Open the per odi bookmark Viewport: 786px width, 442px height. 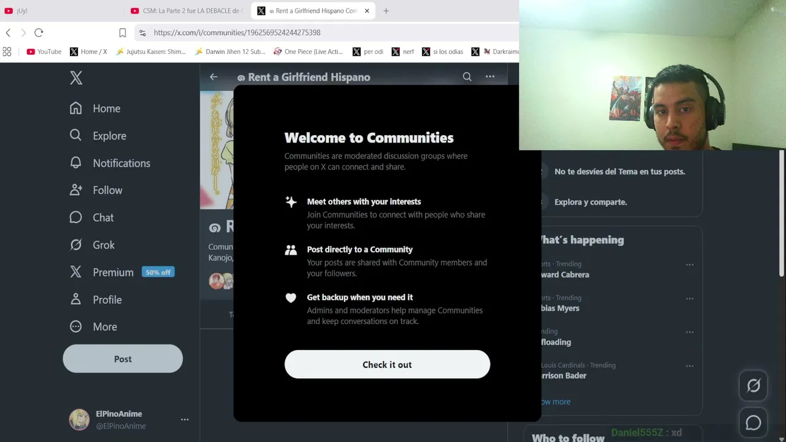368,52
